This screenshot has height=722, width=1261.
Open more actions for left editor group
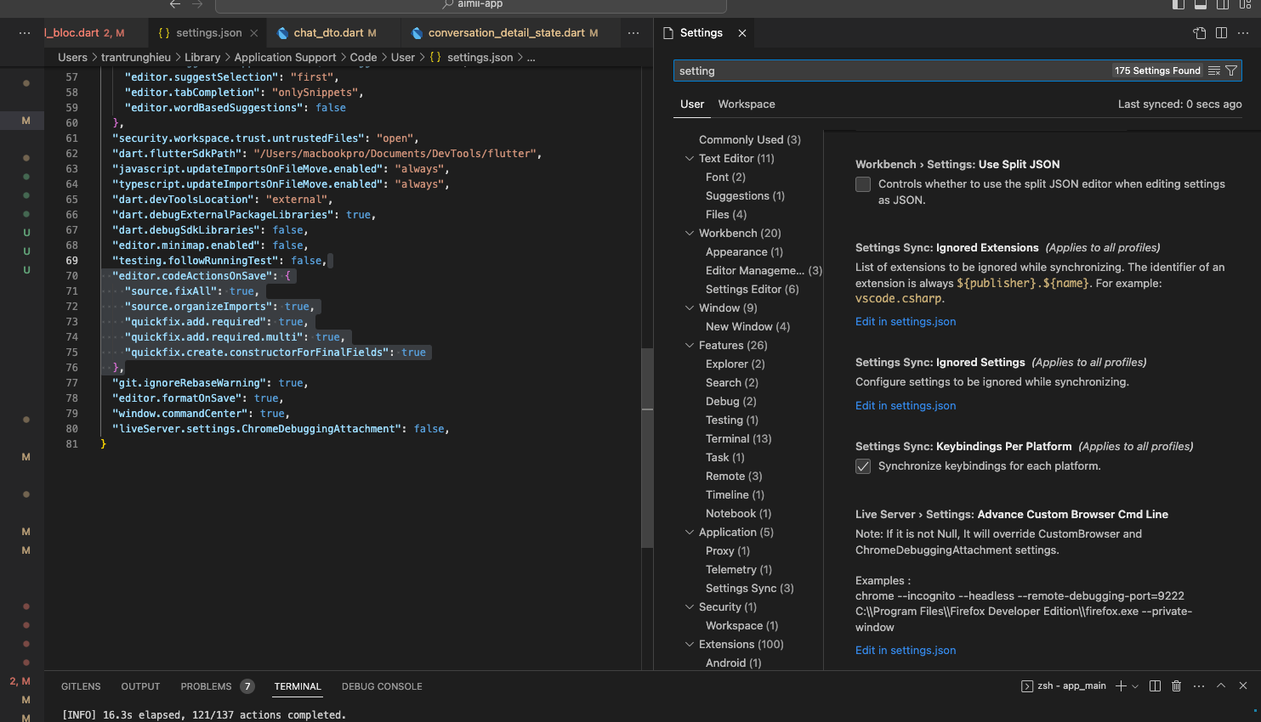click(633, 33)
